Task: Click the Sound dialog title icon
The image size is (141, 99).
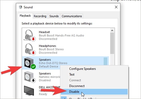Action: 20,7
